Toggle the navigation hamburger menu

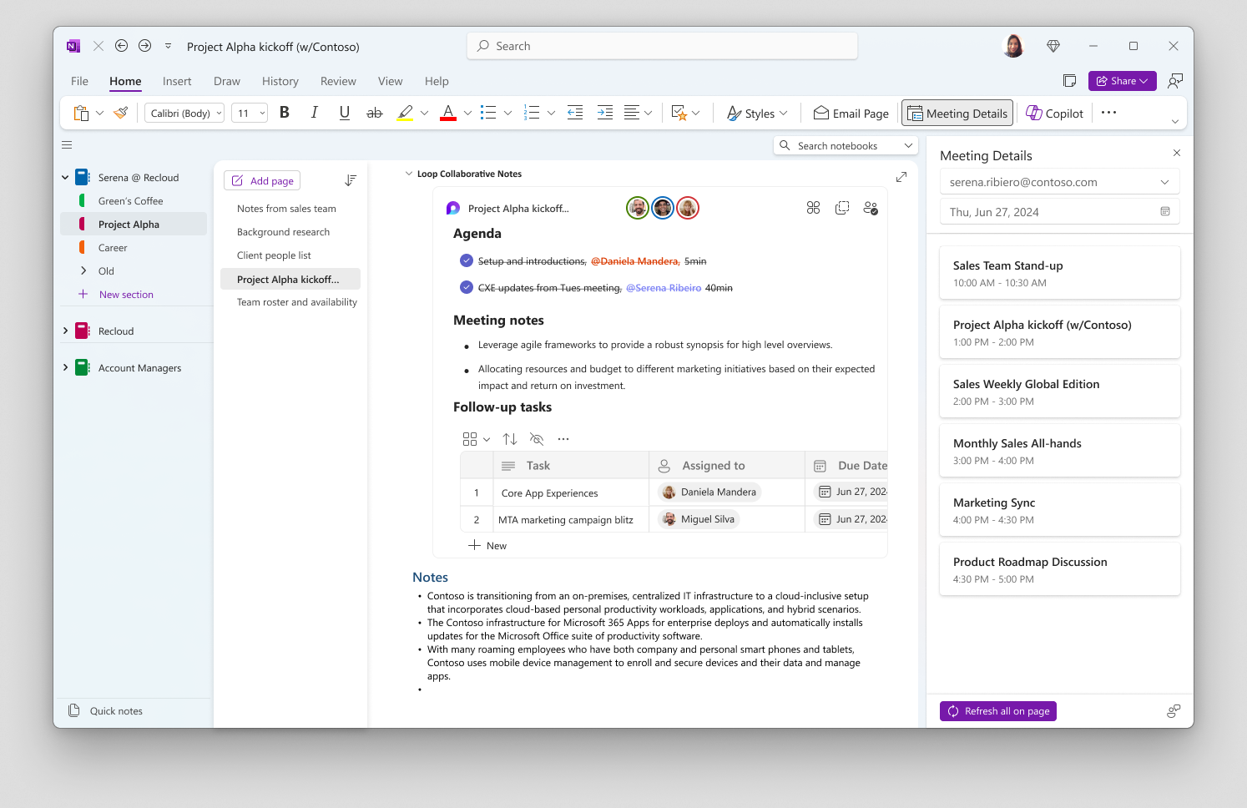(67, 145)
